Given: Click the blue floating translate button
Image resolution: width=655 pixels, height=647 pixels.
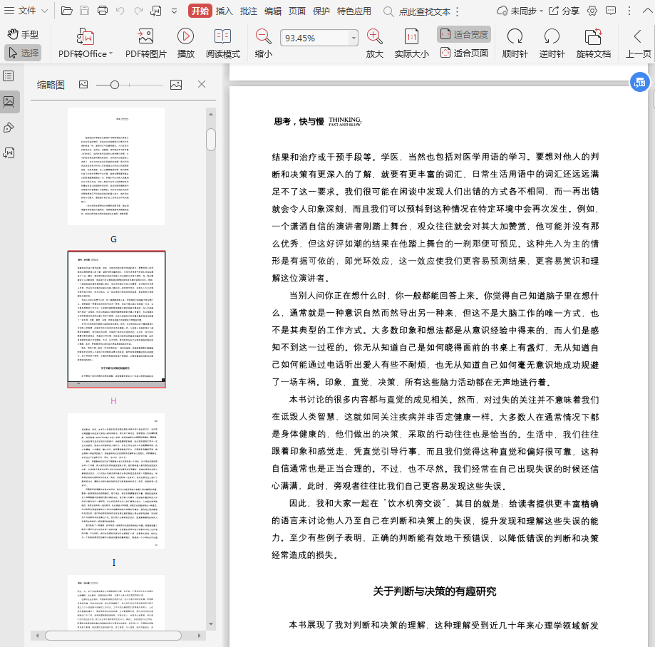Looking at the screenshot, I should [639, 82].
